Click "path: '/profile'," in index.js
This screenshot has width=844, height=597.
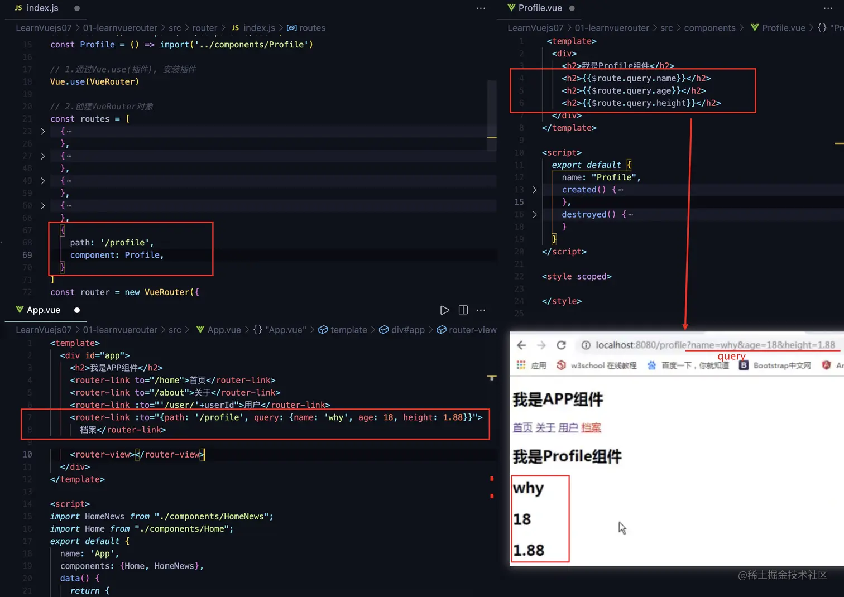pos(112,243)
